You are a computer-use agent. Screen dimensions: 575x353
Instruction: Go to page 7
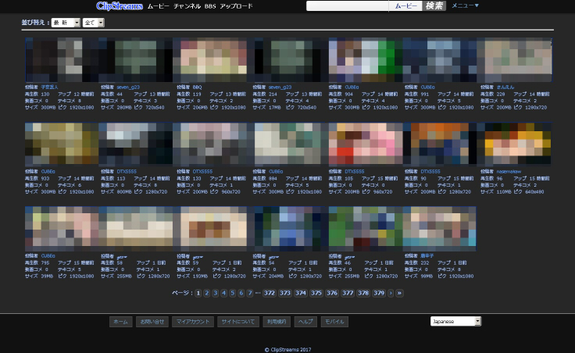pos(250,293)
